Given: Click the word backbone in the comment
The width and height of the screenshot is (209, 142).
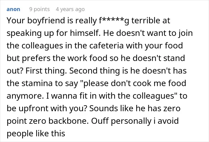Looking at the screenshot, I should click(x=68, y=121).
